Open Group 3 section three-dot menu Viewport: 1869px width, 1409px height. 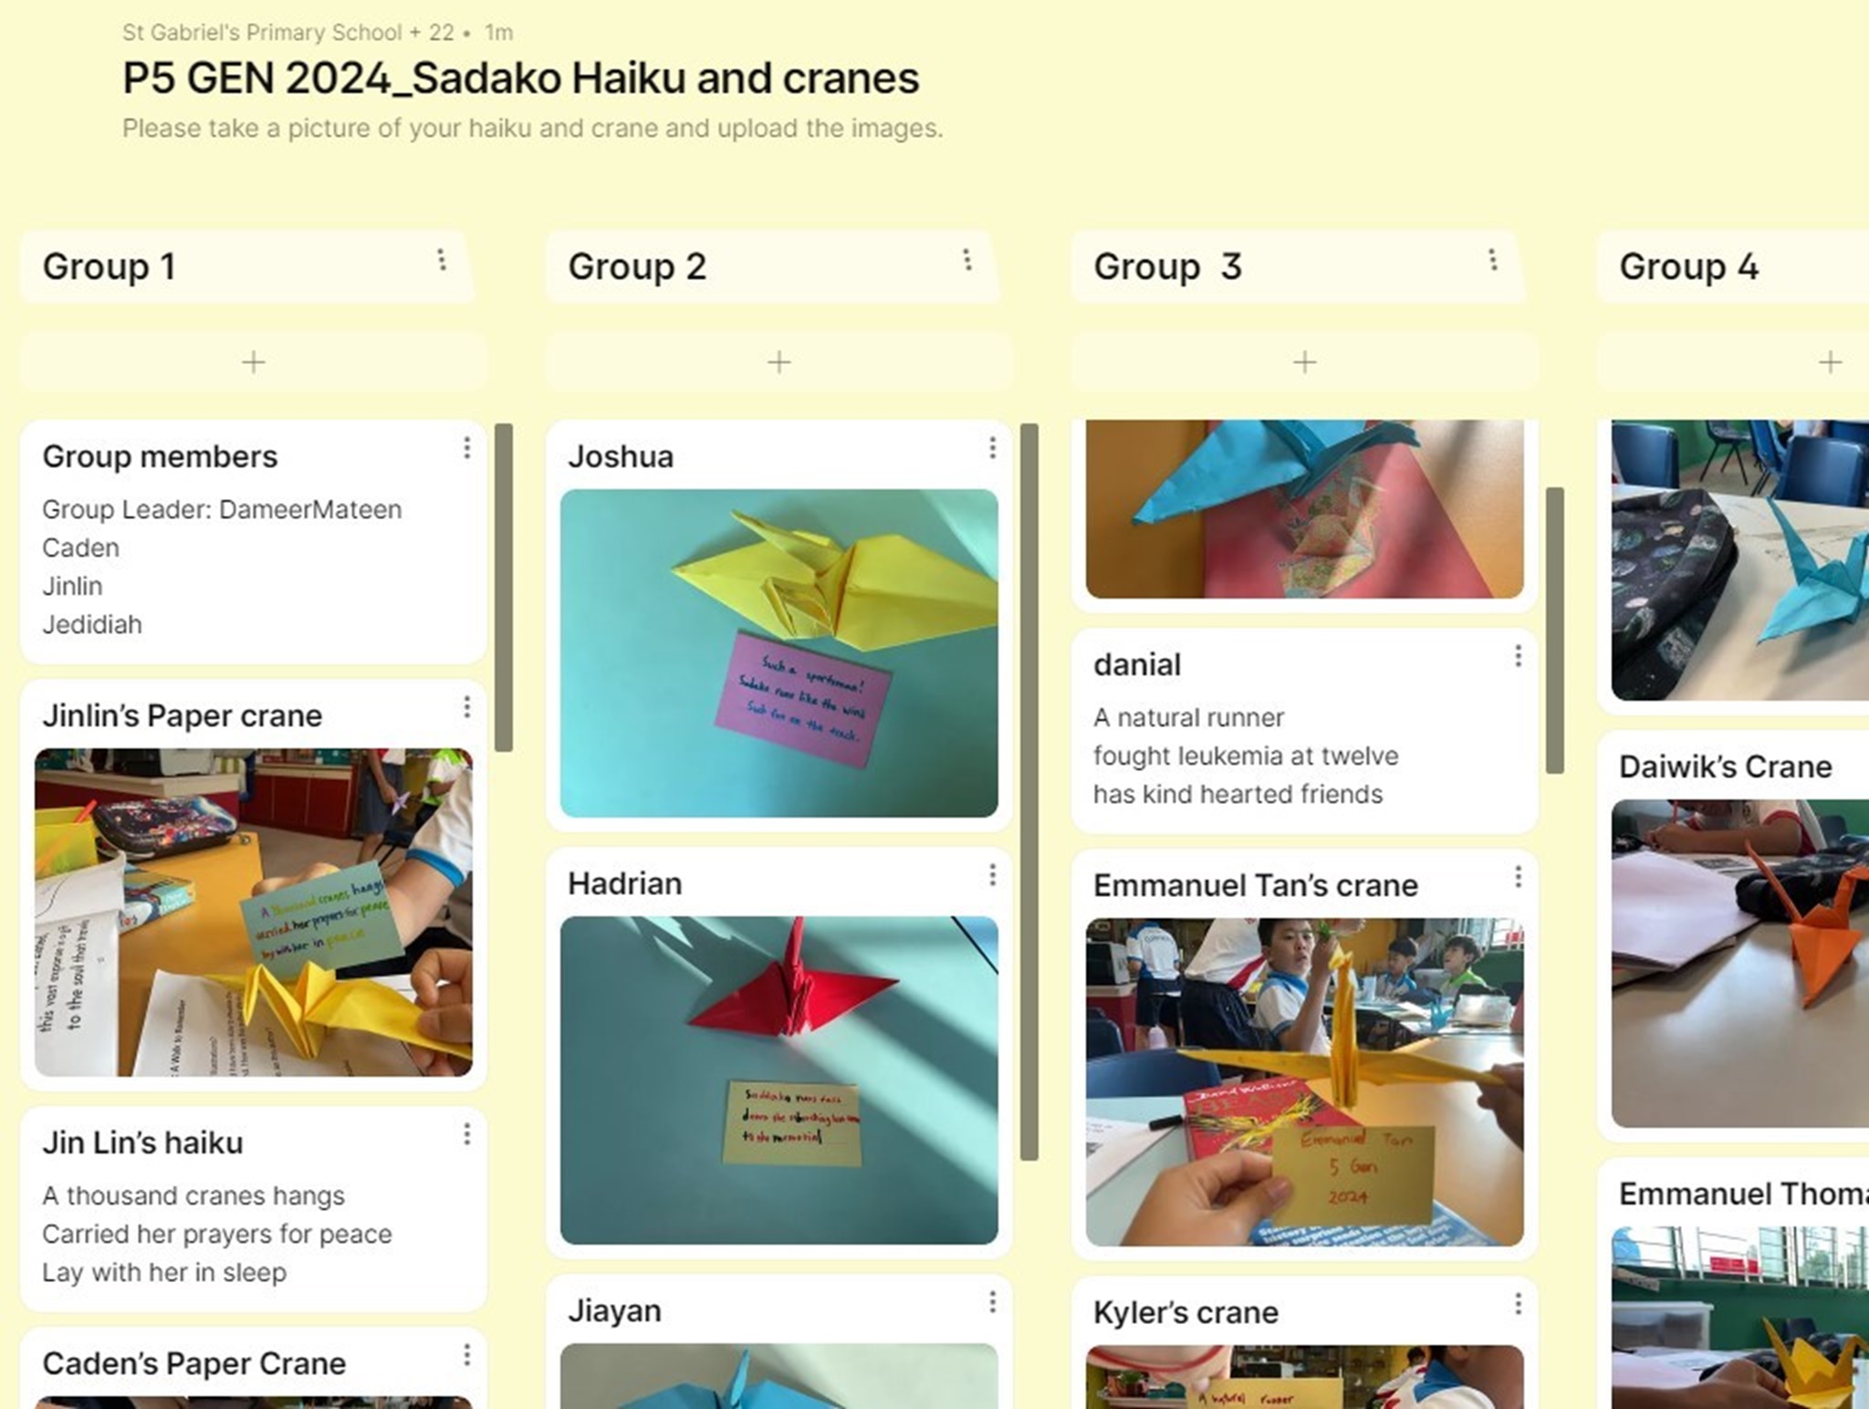[1493, 260]
